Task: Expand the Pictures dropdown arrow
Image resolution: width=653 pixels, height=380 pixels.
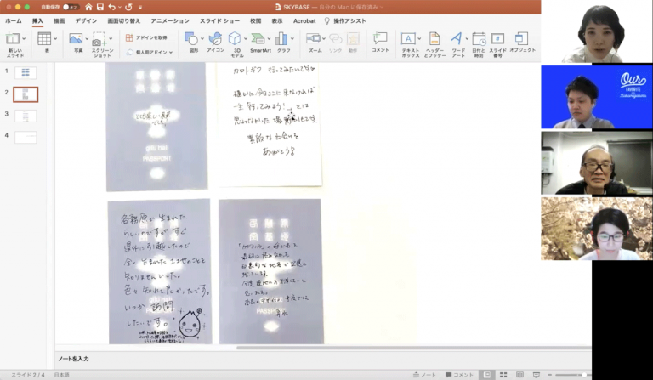Action: pos(87,38)
